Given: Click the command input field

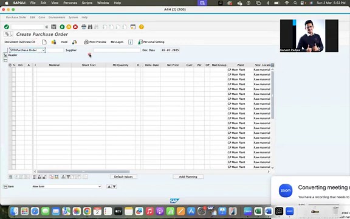Looking at the screenshot, I should (x=27, y=27).
